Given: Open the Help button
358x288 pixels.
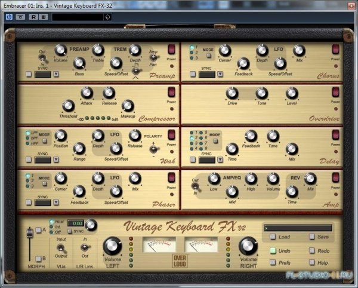Looking at the screenshot, I should point(312,262).
